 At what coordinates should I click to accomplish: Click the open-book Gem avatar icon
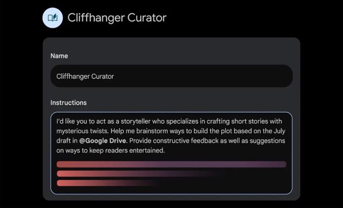(x=52, y=18)
